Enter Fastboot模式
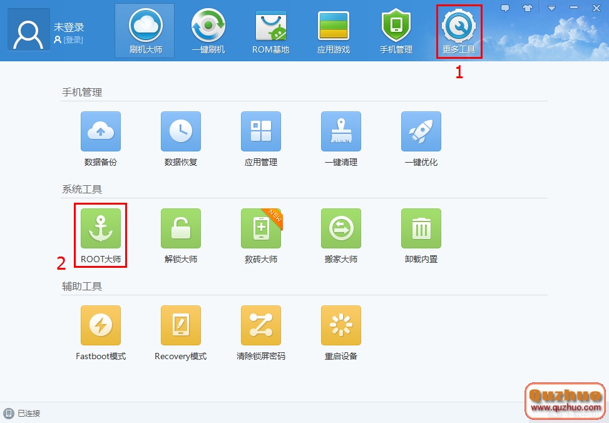 coord(100,325)
